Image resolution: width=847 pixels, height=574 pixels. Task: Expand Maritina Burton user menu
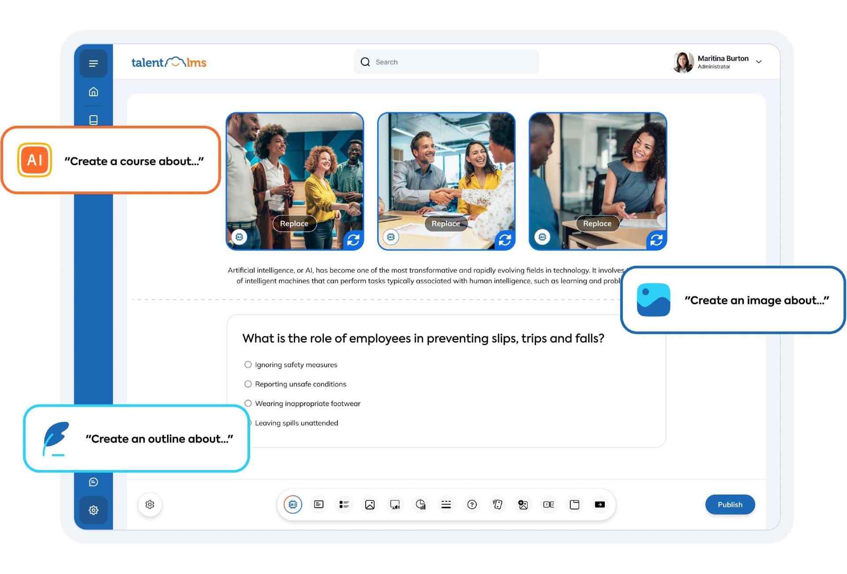click(x=759, y=62)
